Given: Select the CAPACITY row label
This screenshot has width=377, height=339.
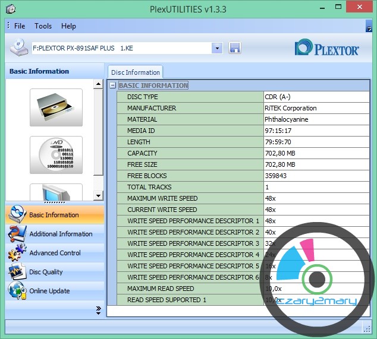Looking at the screenshot, I should pos(142,153).
